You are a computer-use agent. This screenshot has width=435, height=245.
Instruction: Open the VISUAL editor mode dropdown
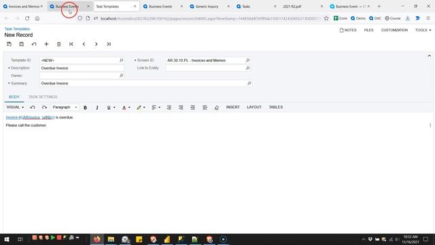[x=15, y=108]
